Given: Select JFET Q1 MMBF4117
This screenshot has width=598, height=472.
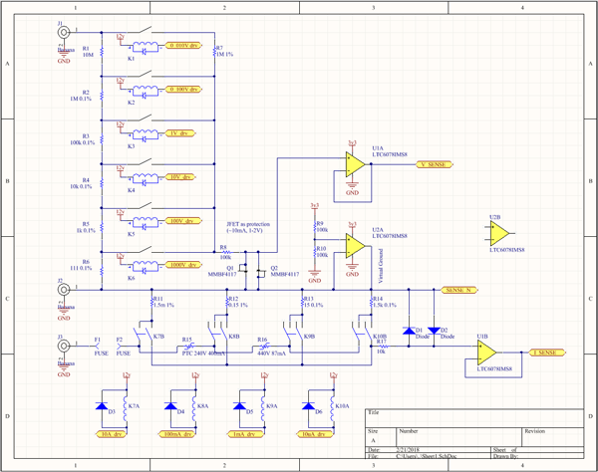Looking at the screenshot, I should [x=243, y=269].
